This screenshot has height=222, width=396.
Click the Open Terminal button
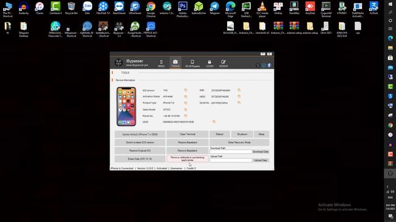tap(187, 134)
